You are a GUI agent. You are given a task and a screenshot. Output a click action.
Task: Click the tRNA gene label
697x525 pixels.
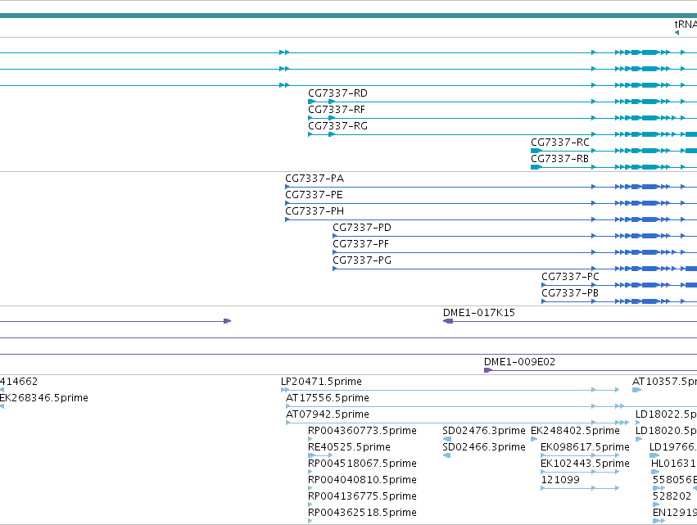(x=686, y=25)
